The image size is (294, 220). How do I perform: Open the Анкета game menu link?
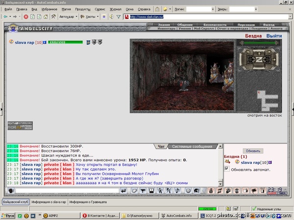tap(276, 28)
